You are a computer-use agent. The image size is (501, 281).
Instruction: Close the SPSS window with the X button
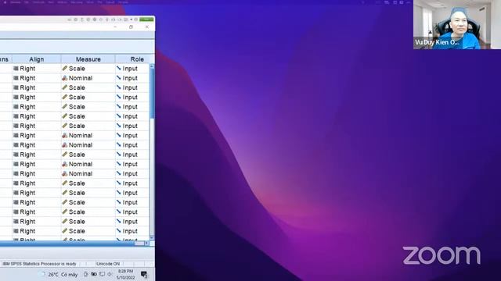point(147,27)
